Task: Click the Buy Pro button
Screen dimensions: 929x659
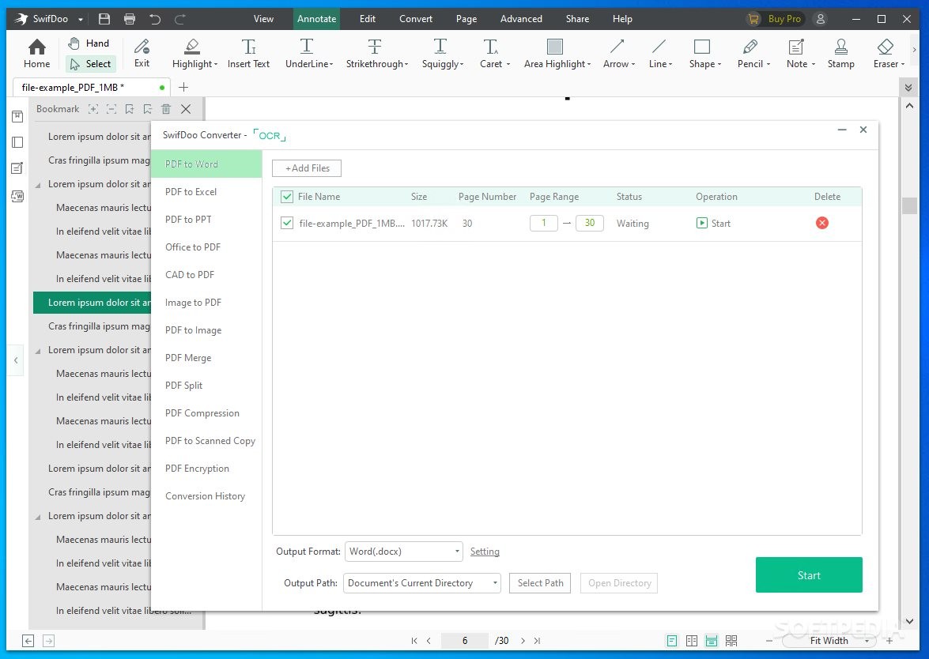Action: click(775, 19)
